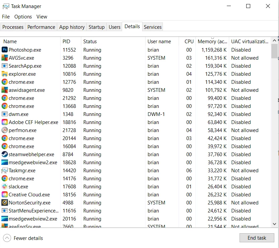Click memory value 1,159,268 K

(x=214, y=50)
